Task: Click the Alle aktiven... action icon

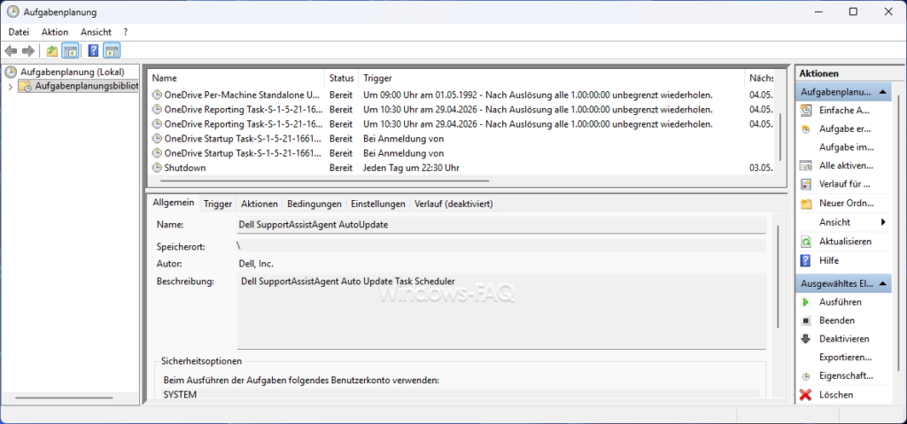Action: click(x=806, y=166)
